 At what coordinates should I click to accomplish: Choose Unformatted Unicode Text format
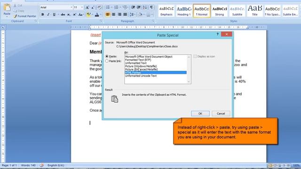141,76
